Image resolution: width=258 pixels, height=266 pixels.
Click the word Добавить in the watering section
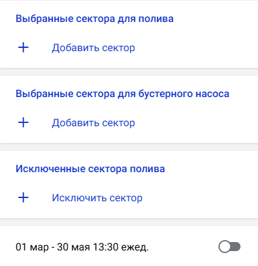pyautogui.click(x=75, y=48)
